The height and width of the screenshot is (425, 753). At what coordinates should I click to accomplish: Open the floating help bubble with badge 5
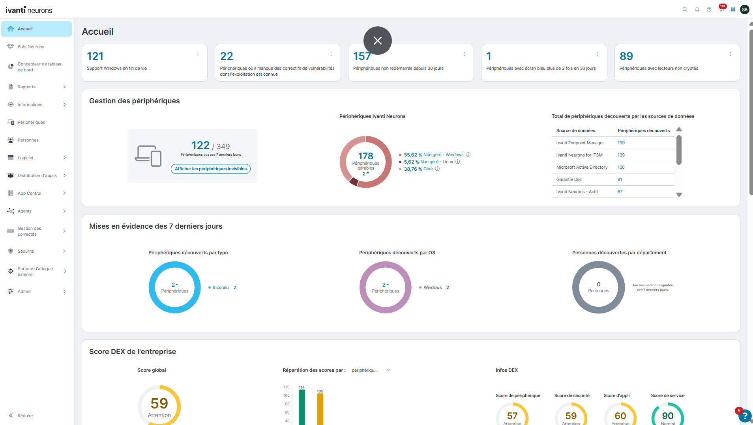[744, 416]
